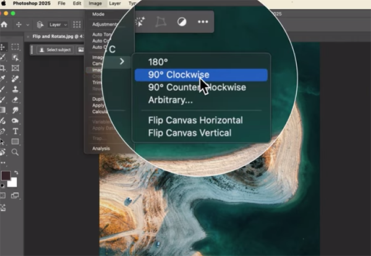Viewport: 371px width, 256px height.
Task: Open the Layer auto-select dropdown
Action: point(58,25)
